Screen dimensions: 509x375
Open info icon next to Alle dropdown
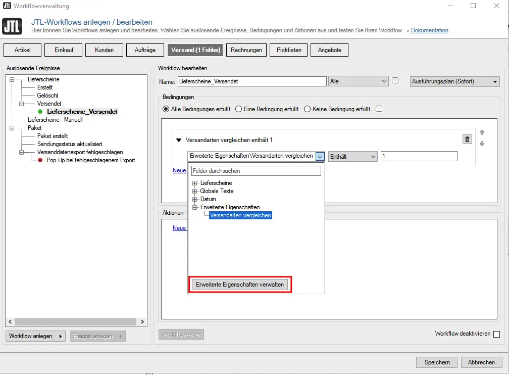point(395,80)
